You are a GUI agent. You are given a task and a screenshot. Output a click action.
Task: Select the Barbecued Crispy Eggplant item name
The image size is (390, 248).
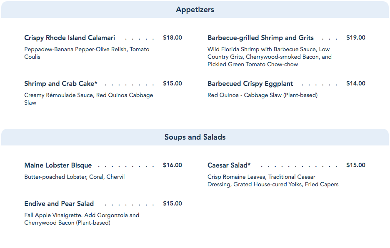point(250,84)
